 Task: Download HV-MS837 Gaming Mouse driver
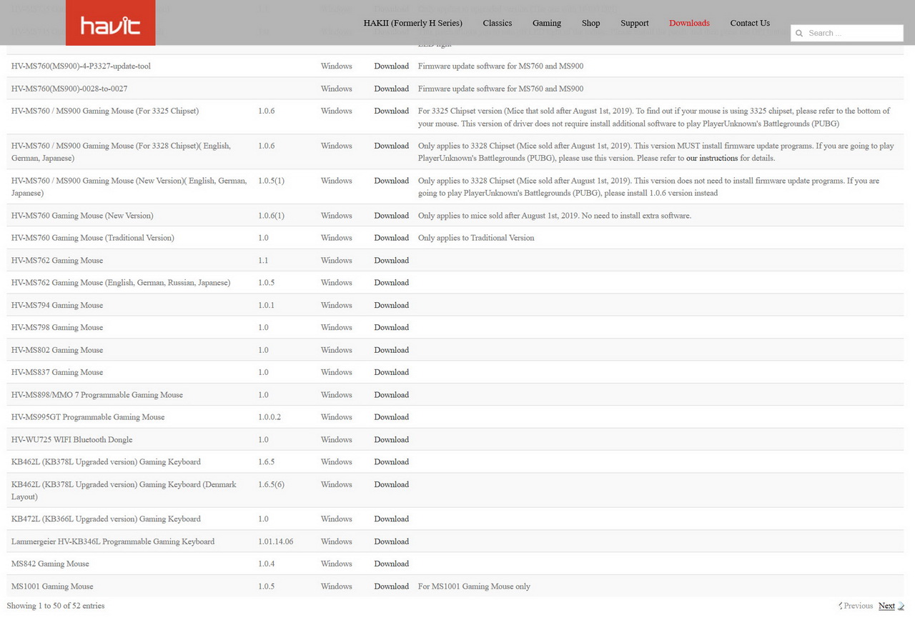391,372
